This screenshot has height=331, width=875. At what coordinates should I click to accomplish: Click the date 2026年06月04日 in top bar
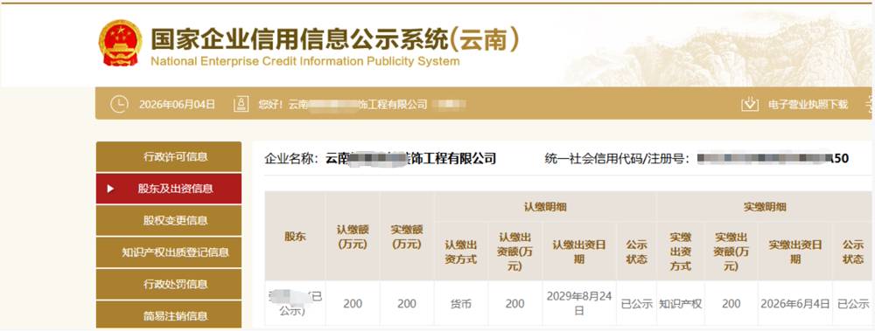pos(177,104)
